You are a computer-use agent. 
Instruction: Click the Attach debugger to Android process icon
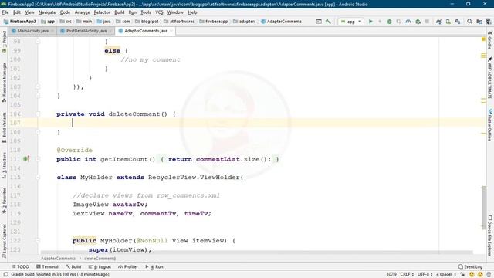click(418, 22)
